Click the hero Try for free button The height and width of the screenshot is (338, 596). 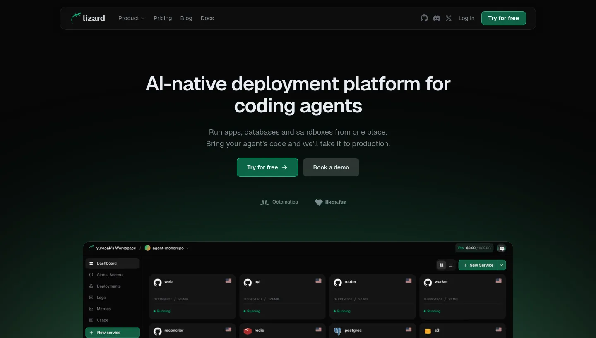[267, 167]
